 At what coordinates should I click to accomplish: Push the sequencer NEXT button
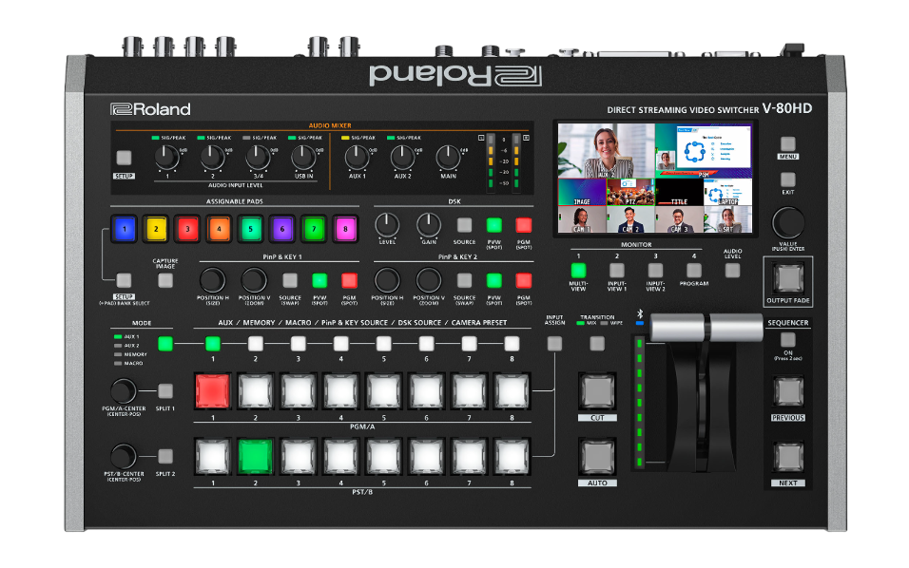(x=788, y=457)
